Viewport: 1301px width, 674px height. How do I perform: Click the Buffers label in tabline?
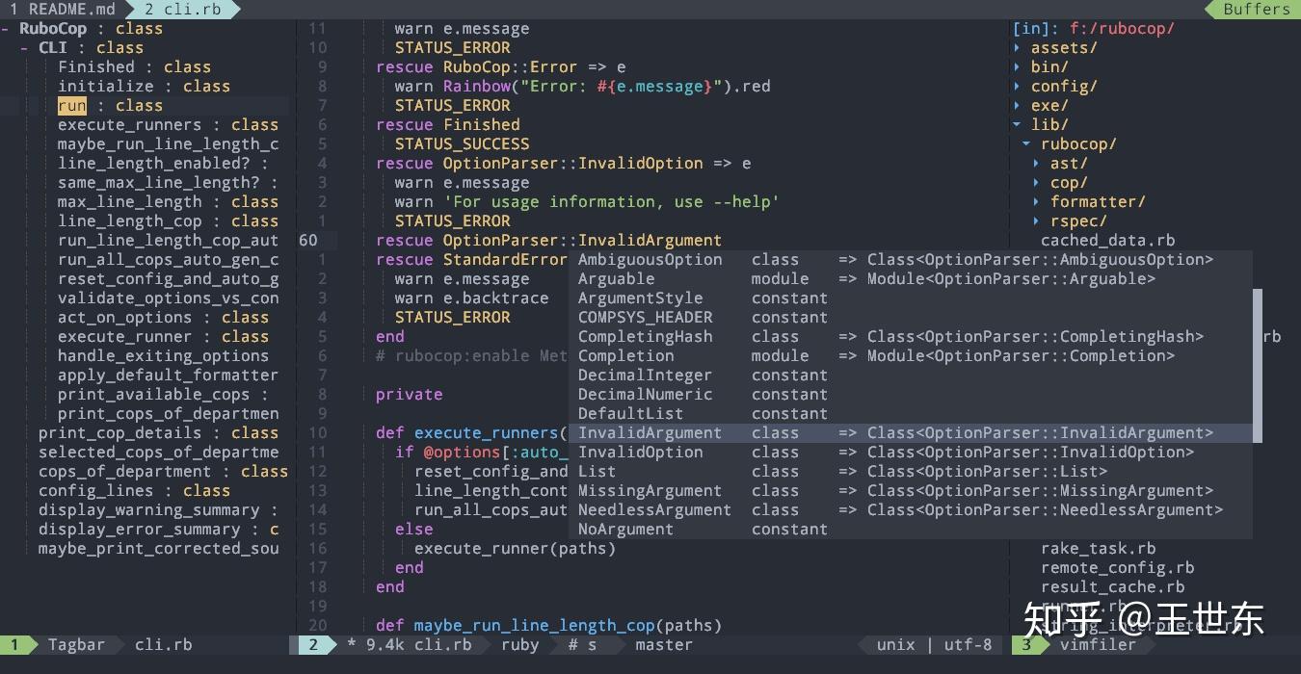[x=1257, y=9]
